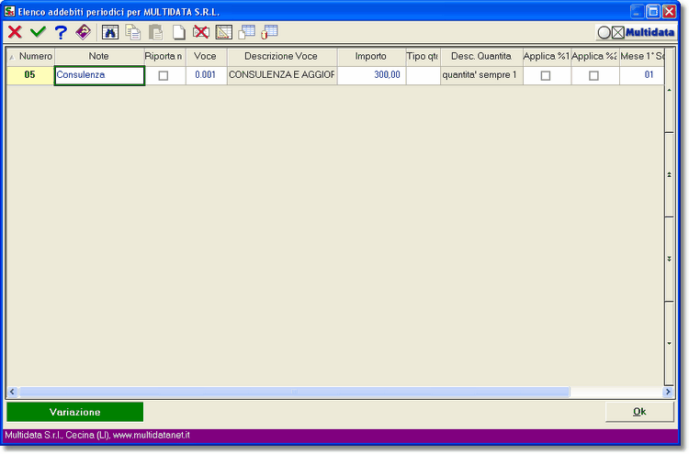Toggle the Riporta n checkbox in row 05
The height and width of the screenshot is (454, 689).
click(163, 76)
